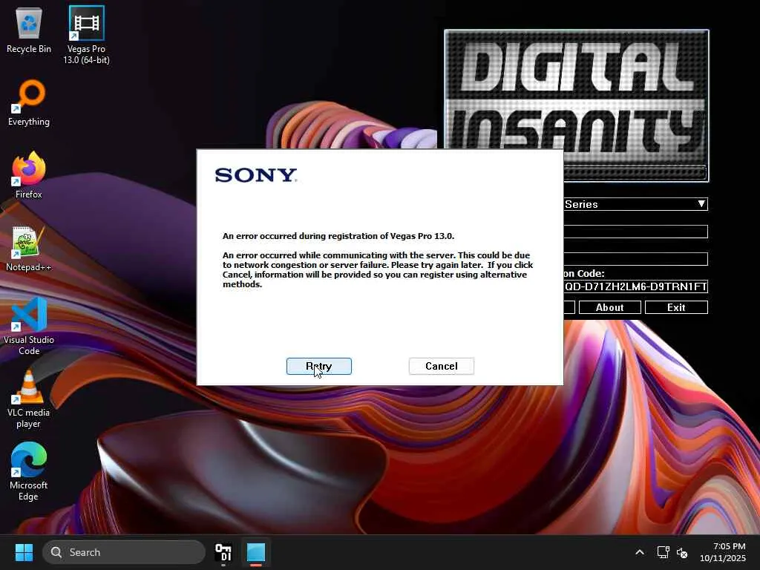This screenshot has width=760, height=570.
Task: Click the About button in keygen
Action: pos(610,307)
